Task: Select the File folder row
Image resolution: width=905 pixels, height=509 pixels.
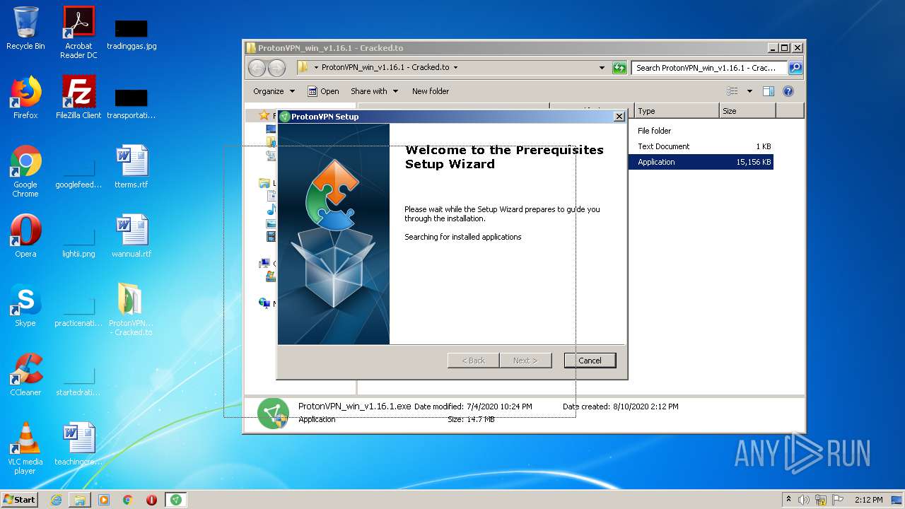Action: (x=700, y=131)
